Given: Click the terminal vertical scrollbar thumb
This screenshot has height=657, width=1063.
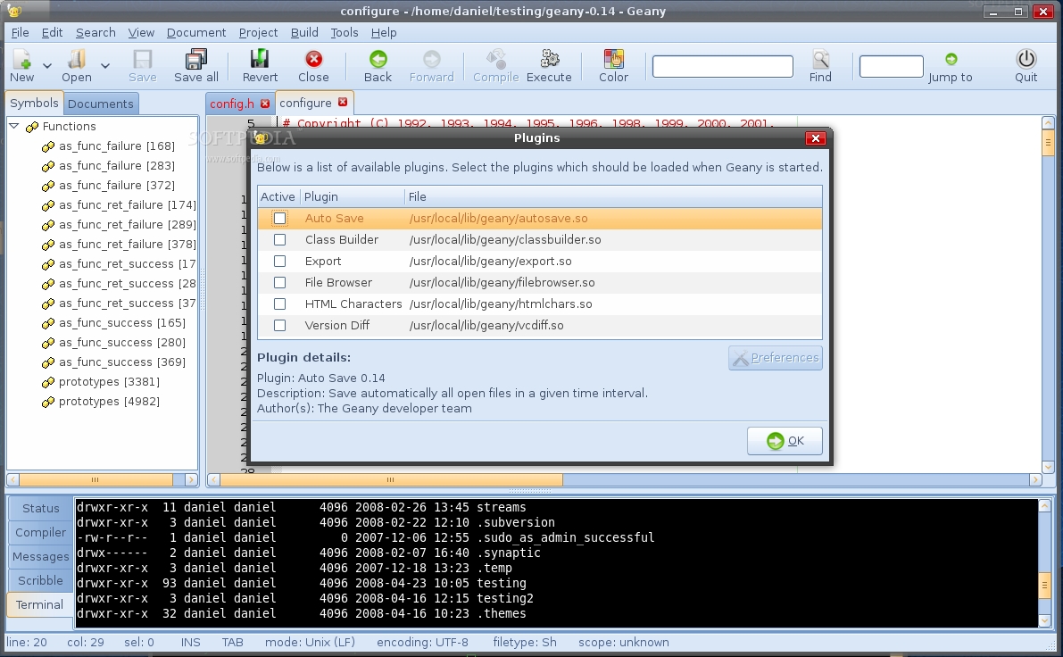Looking at the screenshot, I should coord(1044,585).
